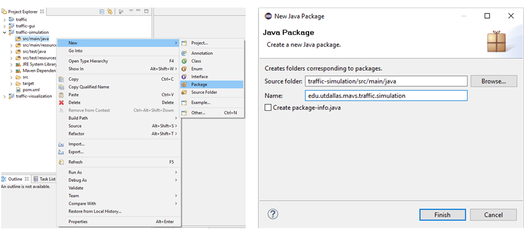
Task: Click the Interface icon in the New submenu
Action: tap(184, 77)
